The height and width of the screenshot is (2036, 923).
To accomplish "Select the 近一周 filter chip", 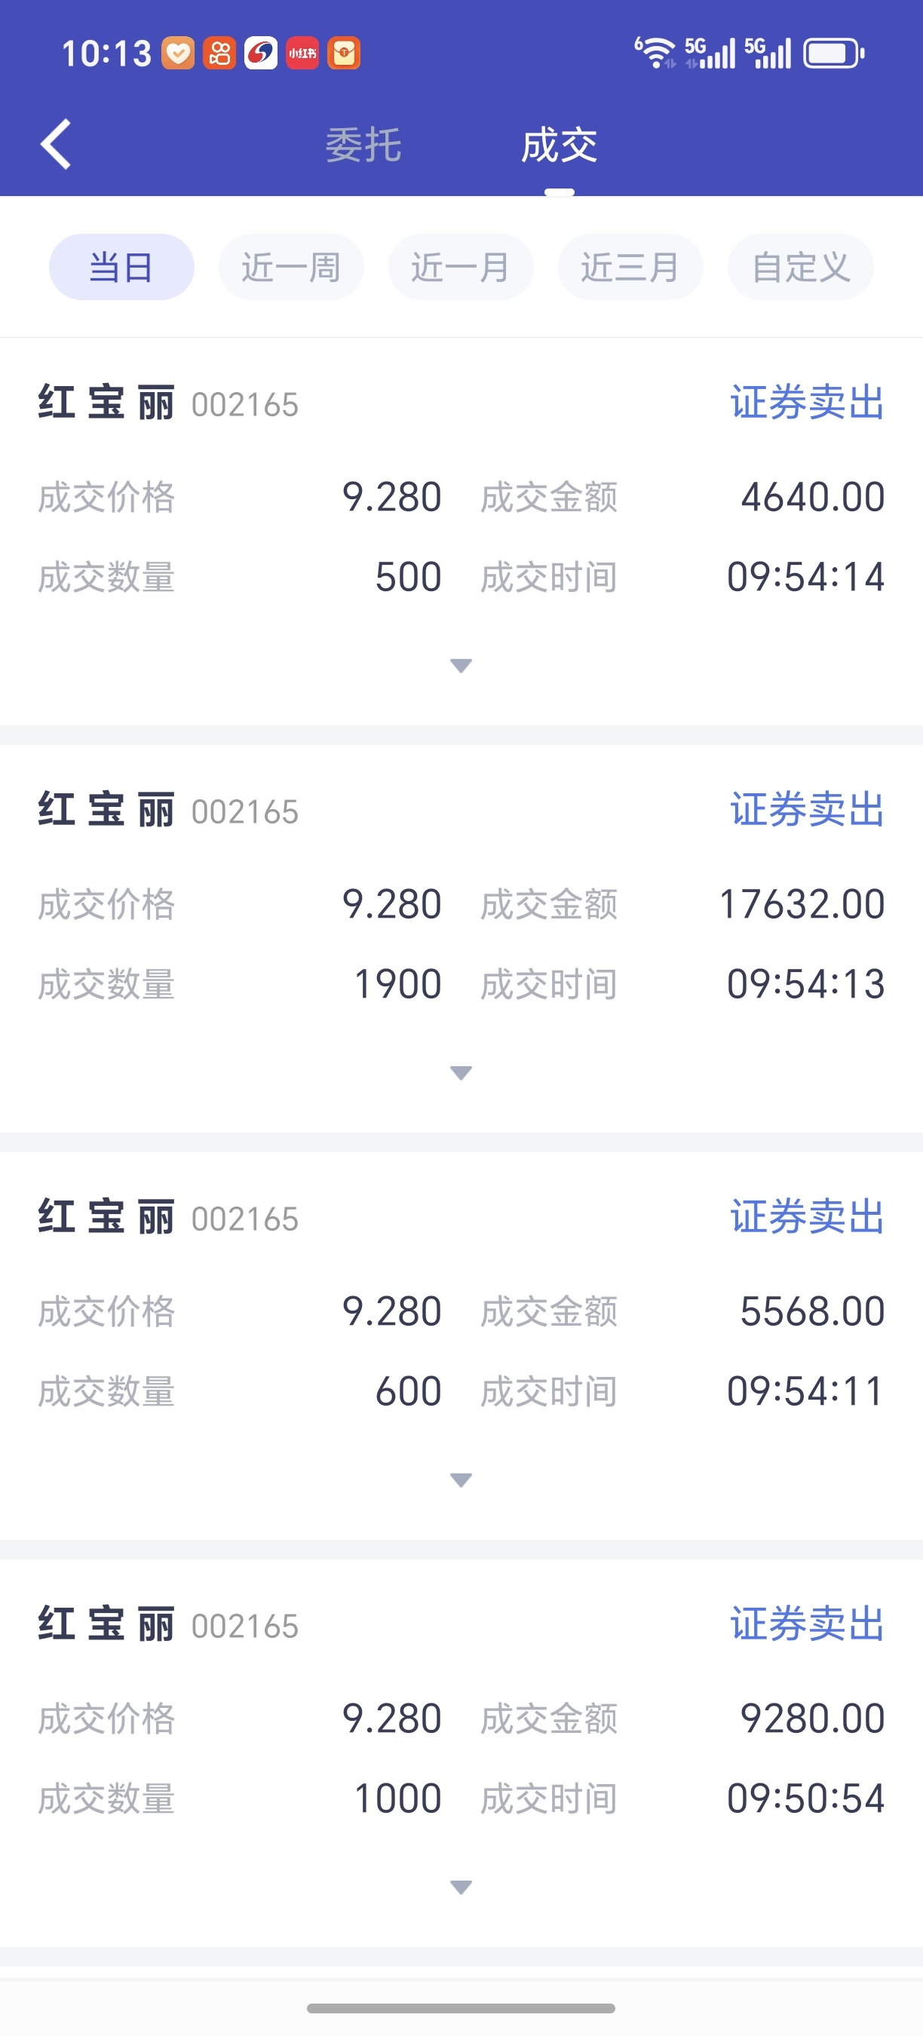I will 291,267.
